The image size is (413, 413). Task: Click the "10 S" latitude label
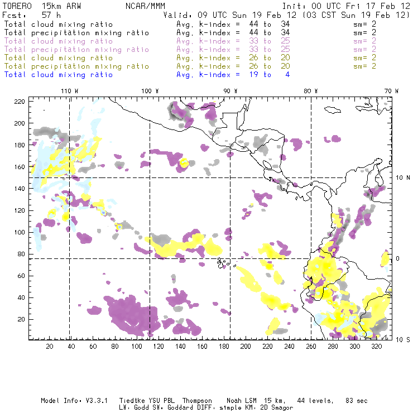click(x=403, y=340)
